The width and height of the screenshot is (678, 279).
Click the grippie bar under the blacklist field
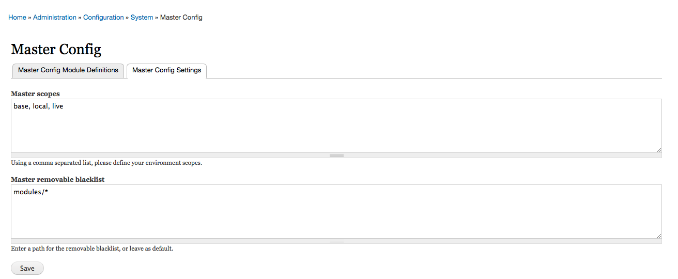pyautogui.click(x=336, y=241)
